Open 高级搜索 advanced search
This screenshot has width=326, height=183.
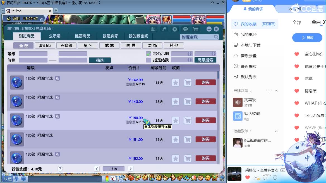(x=205, y=60)
